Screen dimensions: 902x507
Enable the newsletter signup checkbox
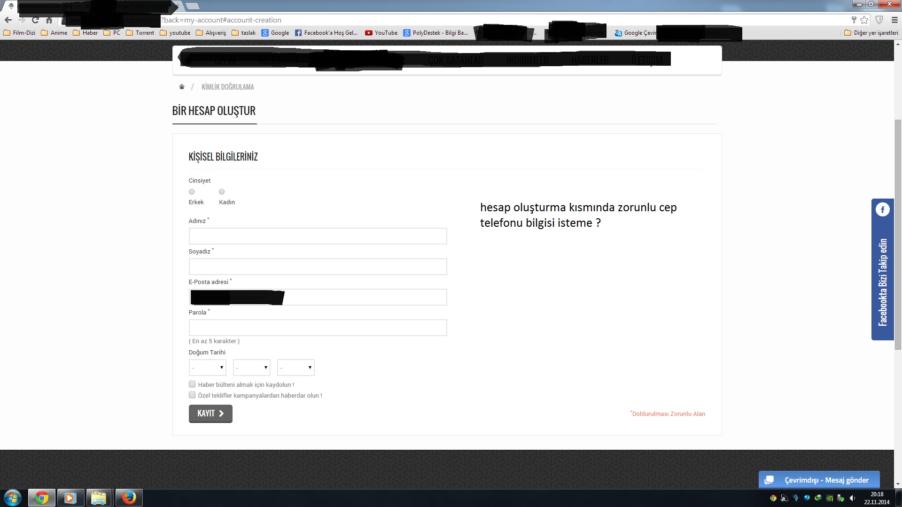click(x=192, y=384)
